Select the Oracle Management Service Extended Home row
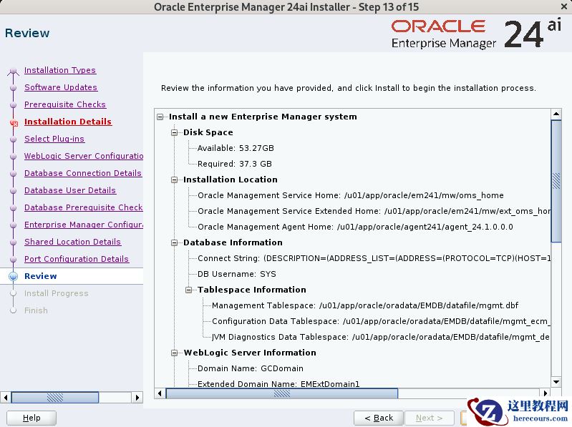 coord(374,211)
